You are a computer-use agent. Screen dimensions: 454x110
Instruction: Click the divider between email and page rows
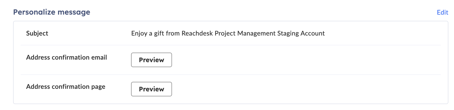pos(230,74)
